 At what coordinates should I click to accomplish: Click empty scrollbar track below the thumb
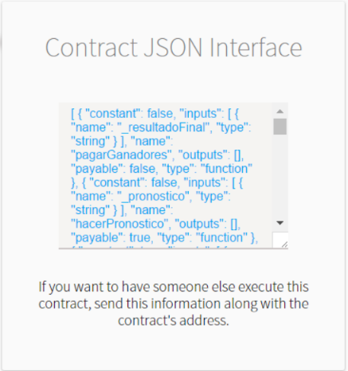(280, 175)
